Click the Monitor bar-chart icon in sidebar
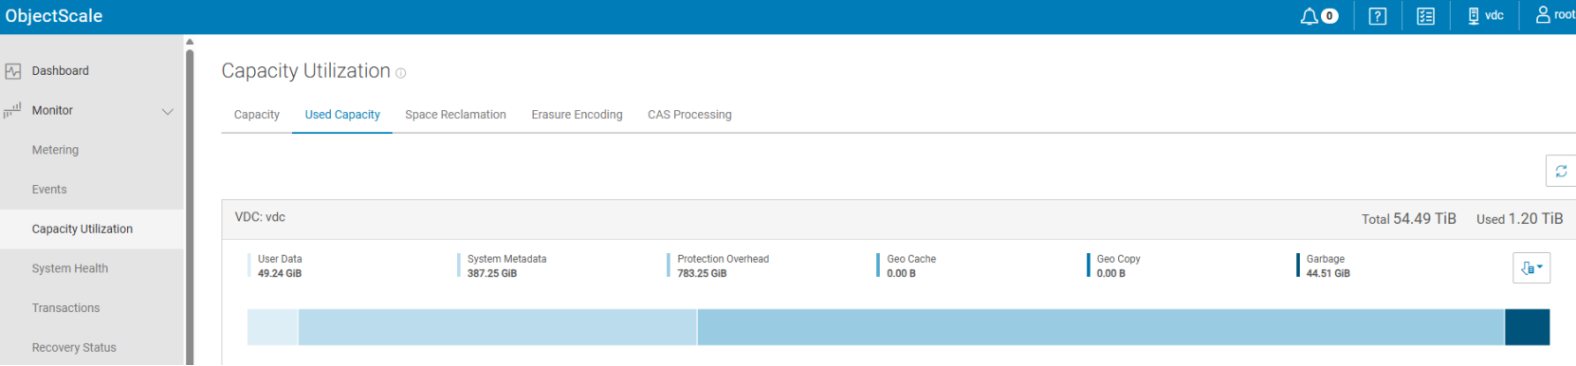This screenshot has height=366, width=1576. point(12,111)
